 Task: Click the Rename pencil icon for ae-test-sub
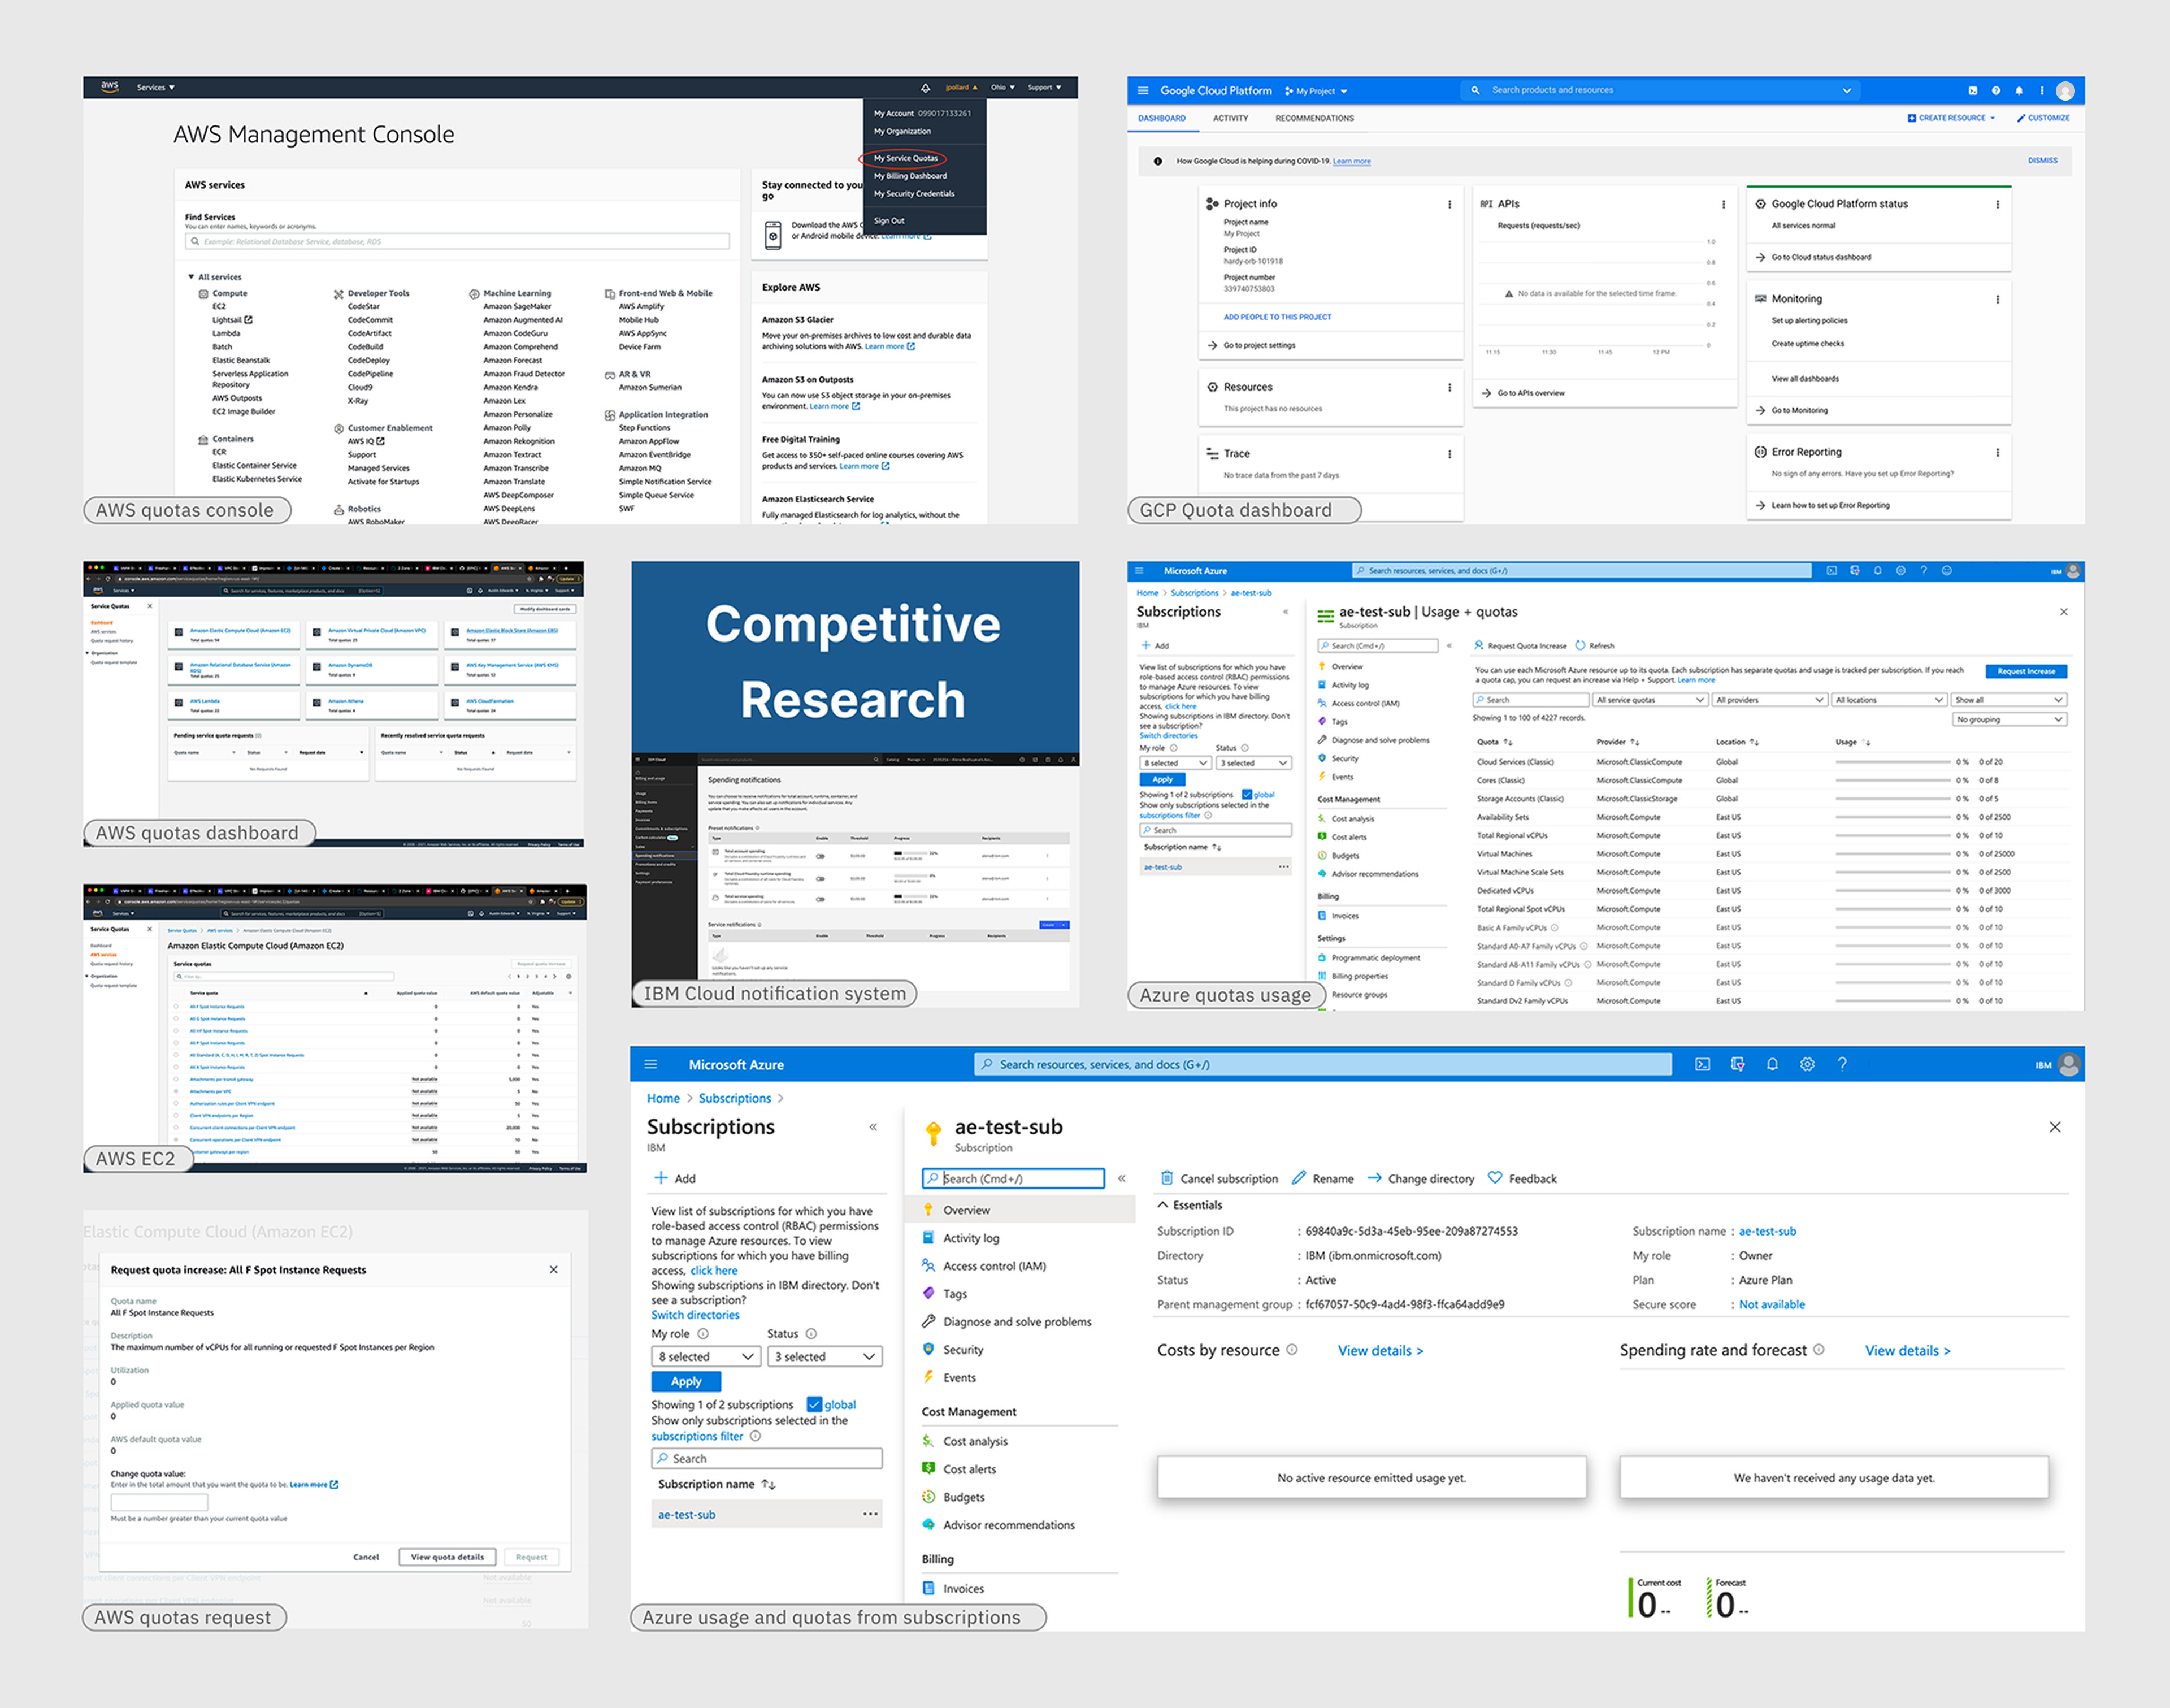click(1299, 1178)
